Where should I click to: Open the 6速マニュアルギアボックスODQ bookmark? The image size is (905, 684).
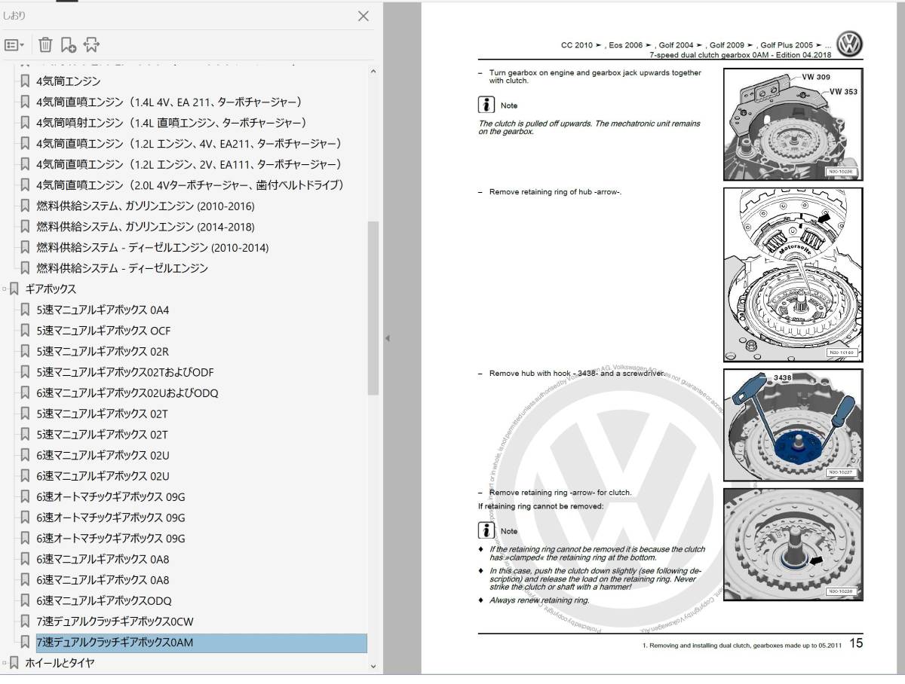pyautogui.click(x=104, y=600)
